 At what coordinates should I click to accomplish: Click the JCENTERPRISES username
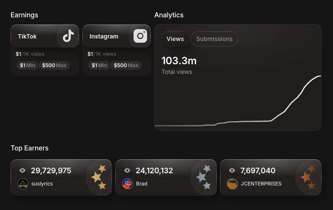tap(261, 184)
